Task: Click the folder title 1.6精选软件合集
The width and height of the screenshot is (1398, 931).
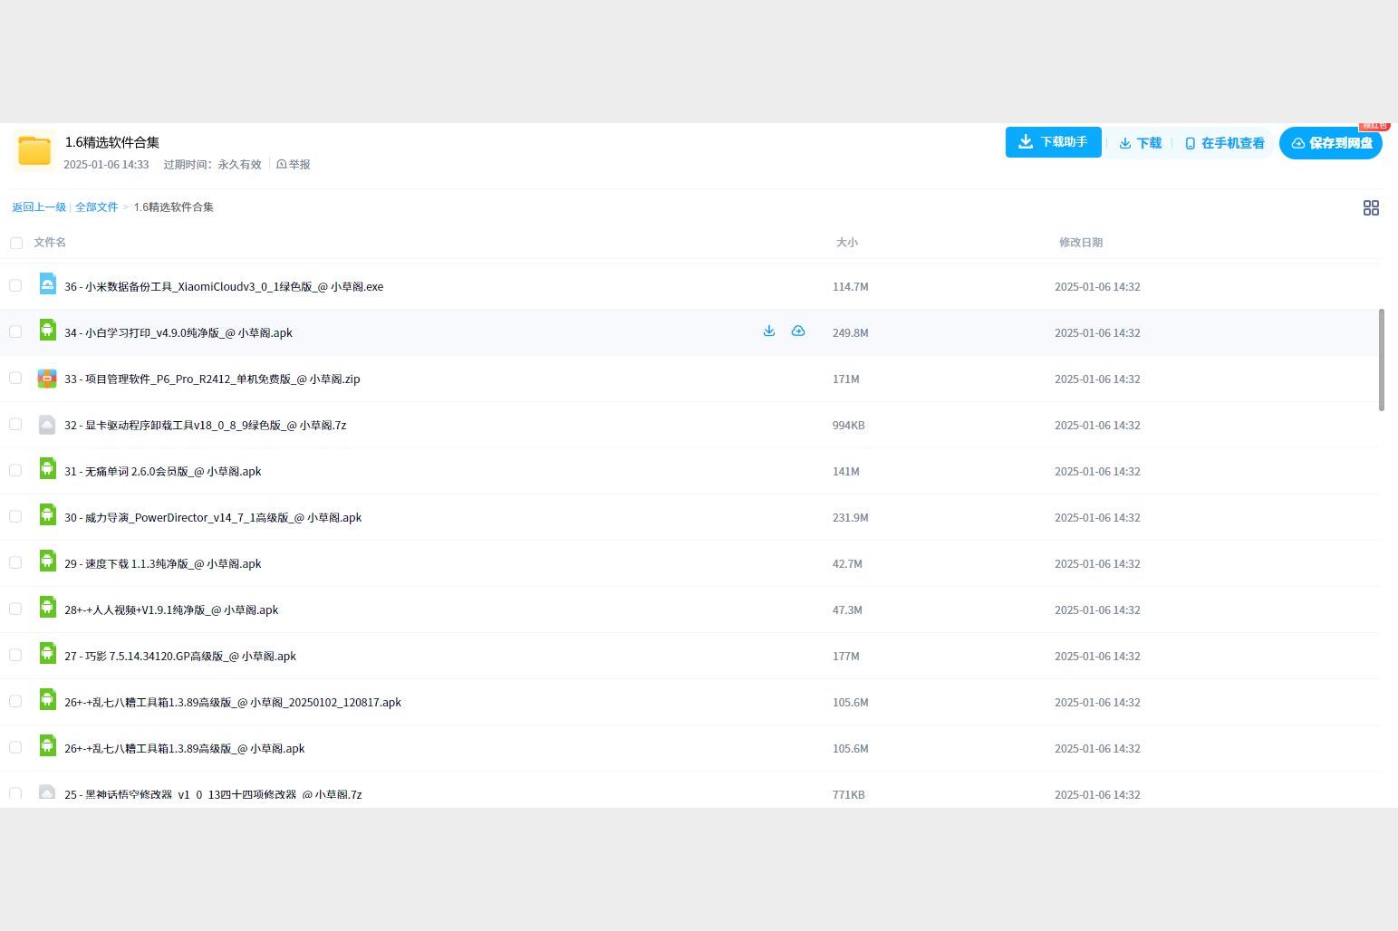Action: [112, 142]
